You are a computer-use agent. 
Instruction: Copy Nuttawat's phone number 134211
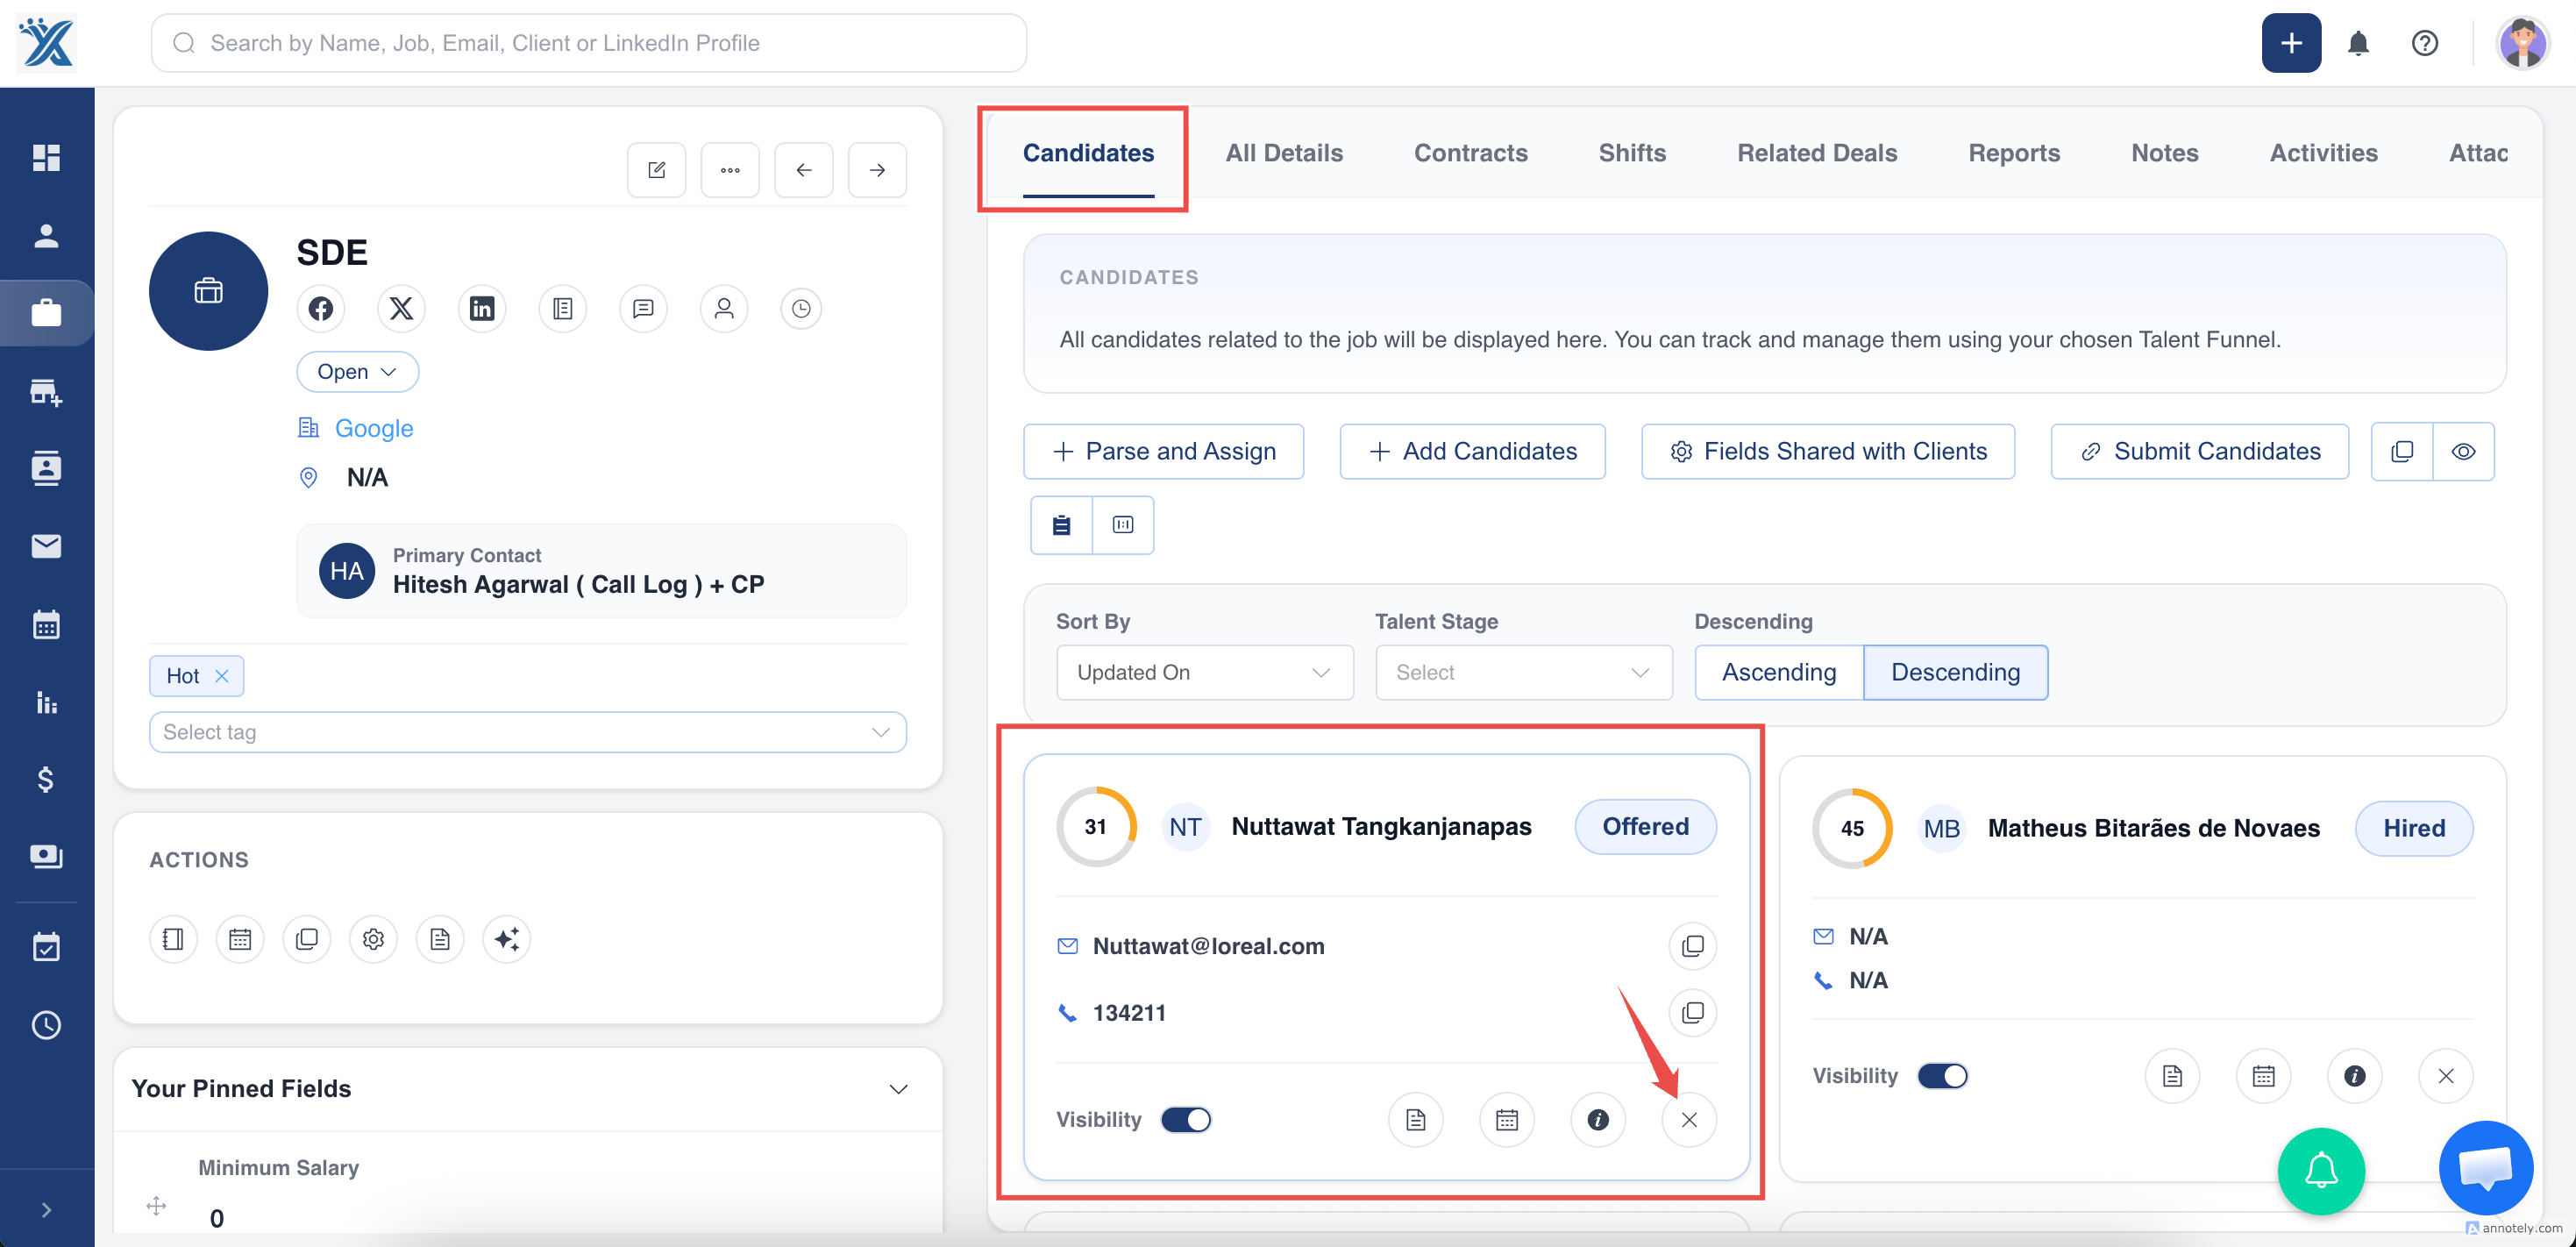pos(1692,1013)
